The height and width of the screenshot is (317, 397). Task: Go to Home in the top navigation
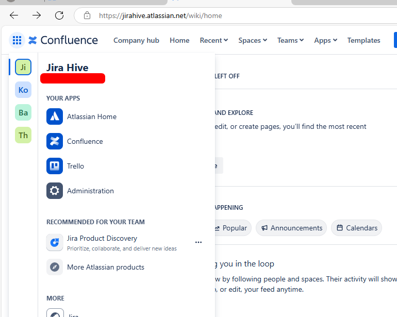(x=179, y=40)
